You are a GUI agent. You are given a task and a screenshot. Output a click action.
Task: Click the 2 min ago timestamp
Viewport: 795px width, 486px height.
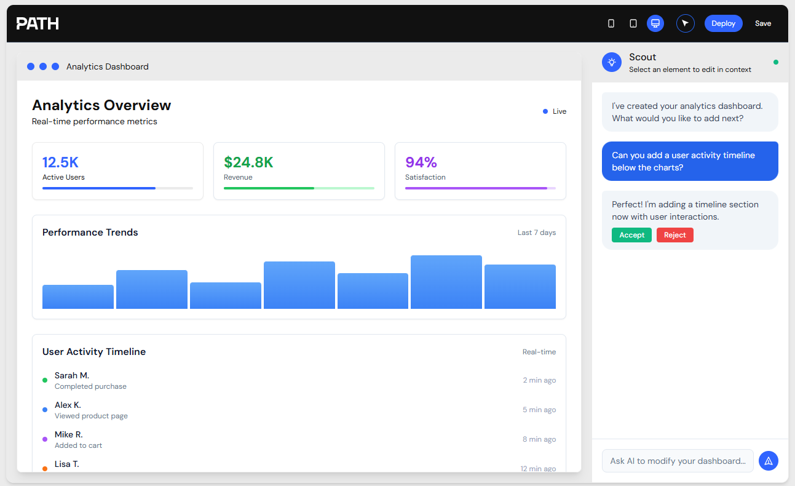pos(539,380)
